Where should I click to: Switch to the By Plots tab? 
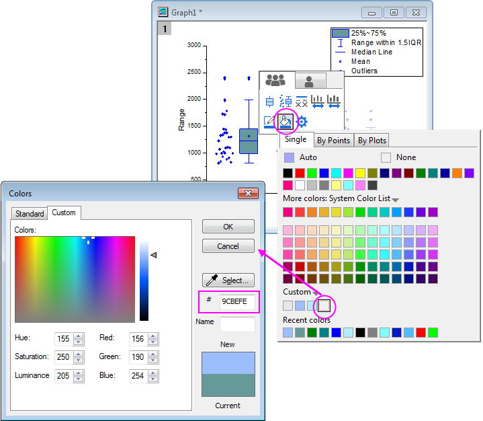click(x=371, y=141)
